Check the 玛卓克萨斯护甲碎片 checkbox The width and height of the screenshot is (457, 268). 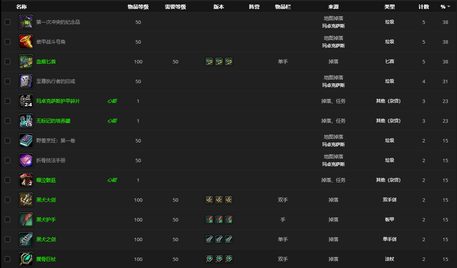7,101
